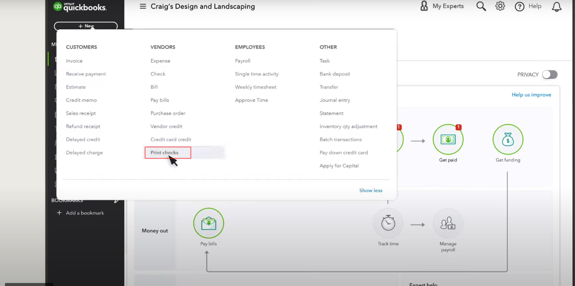Select Pay down credit card option
Screen dimensions: 575x286
tap(343, 153)
